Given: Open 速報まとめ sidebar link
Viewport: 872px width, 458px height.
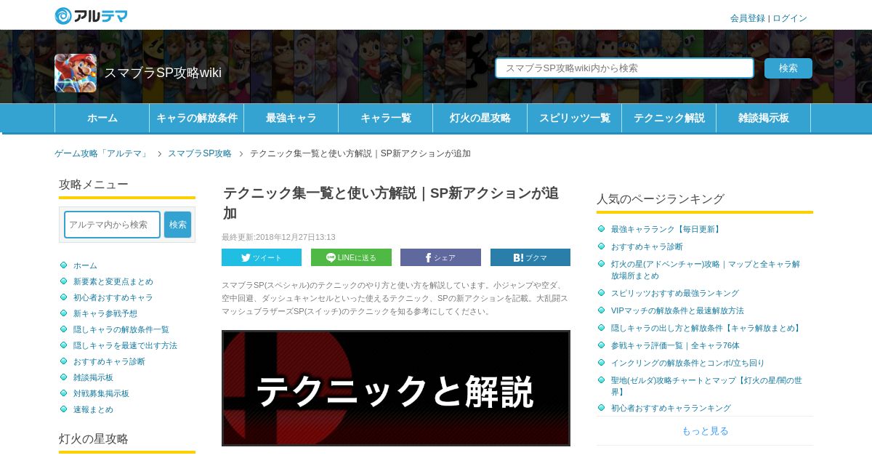Looking at the screenshot, I should pos(93,409).
